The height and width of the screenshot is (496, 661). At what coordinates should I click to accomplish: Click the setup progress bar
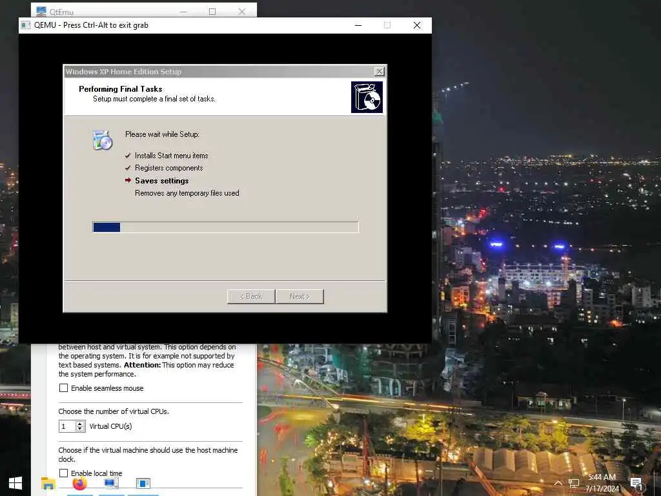pyautogui.click(x=225, y=227)
